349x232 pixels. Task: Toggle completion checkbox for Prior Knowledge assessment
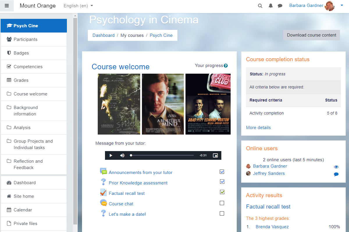pos(222,182)
